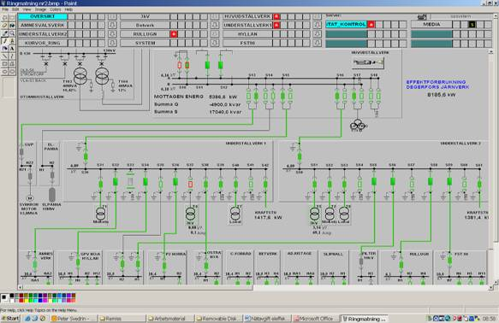Viewport: 499px width, 323px height.
Task: Open the File menu
Action: (5, 9)
